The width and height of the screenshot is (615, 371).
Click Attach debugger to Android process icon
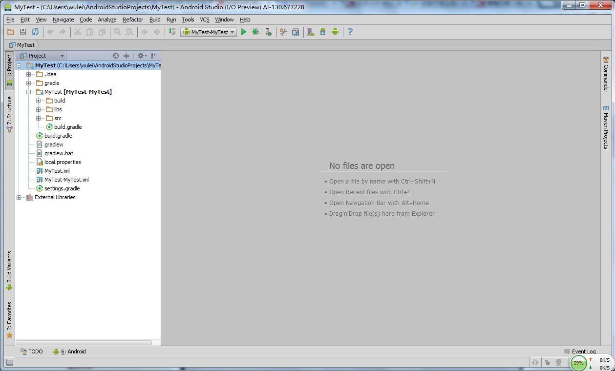268,32
